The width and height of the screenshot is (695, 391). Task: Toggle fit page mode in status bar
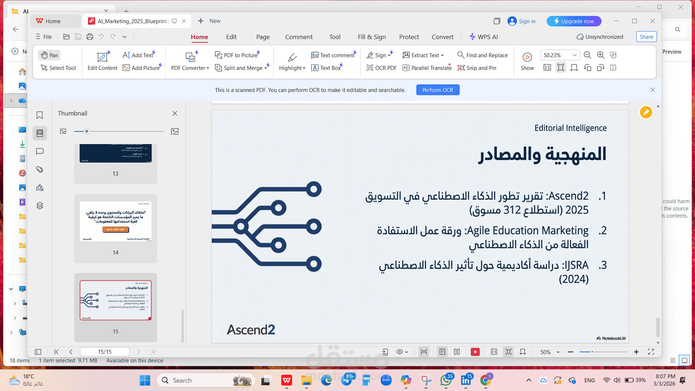509,352
